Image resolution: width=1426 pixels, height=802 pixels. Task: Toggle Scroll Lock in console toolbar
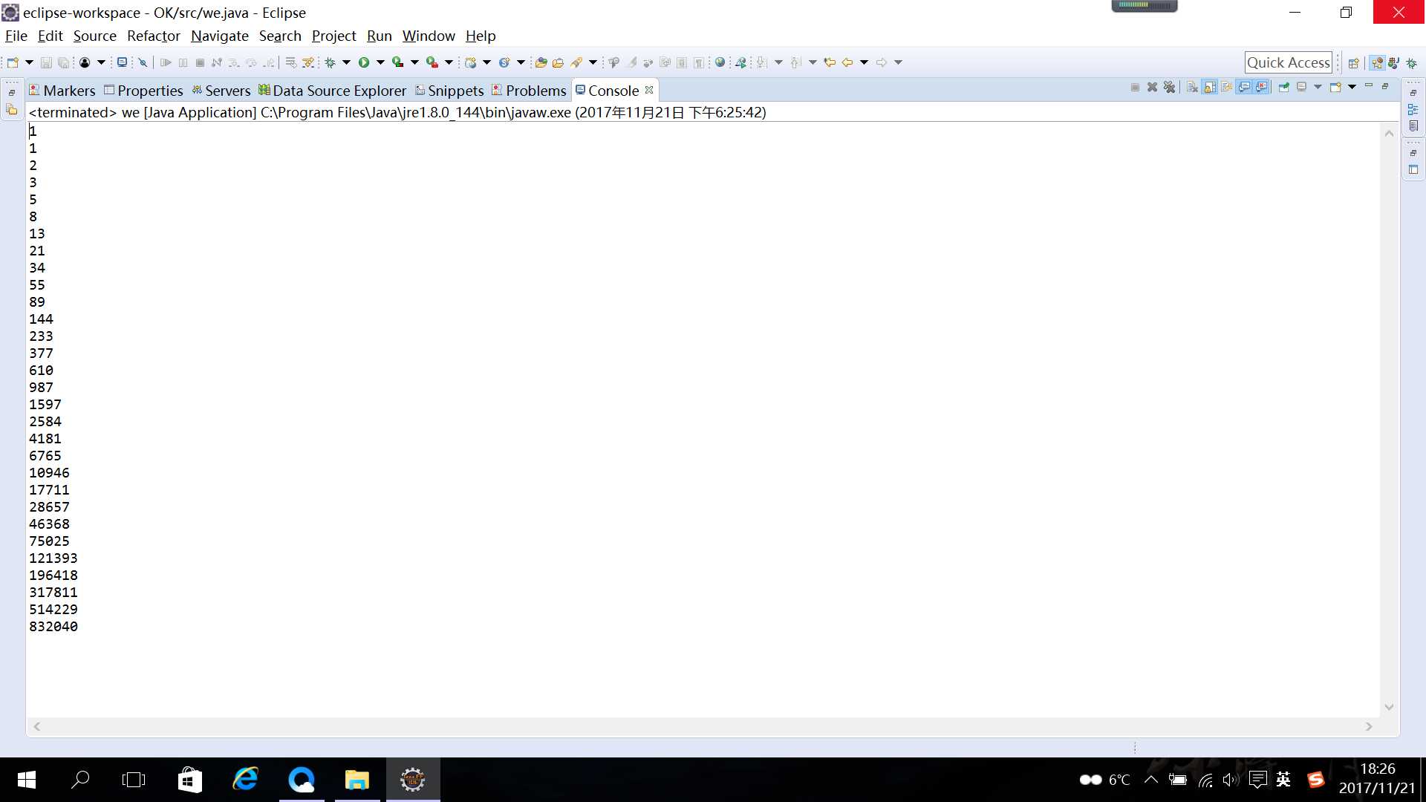click(x=1210, y=87)
